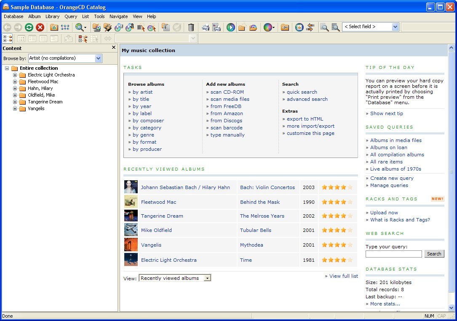Image resolution: width=457 pixels, height=321 pixels.
Task: Click the folder with key icon
Action: [285, 27]
